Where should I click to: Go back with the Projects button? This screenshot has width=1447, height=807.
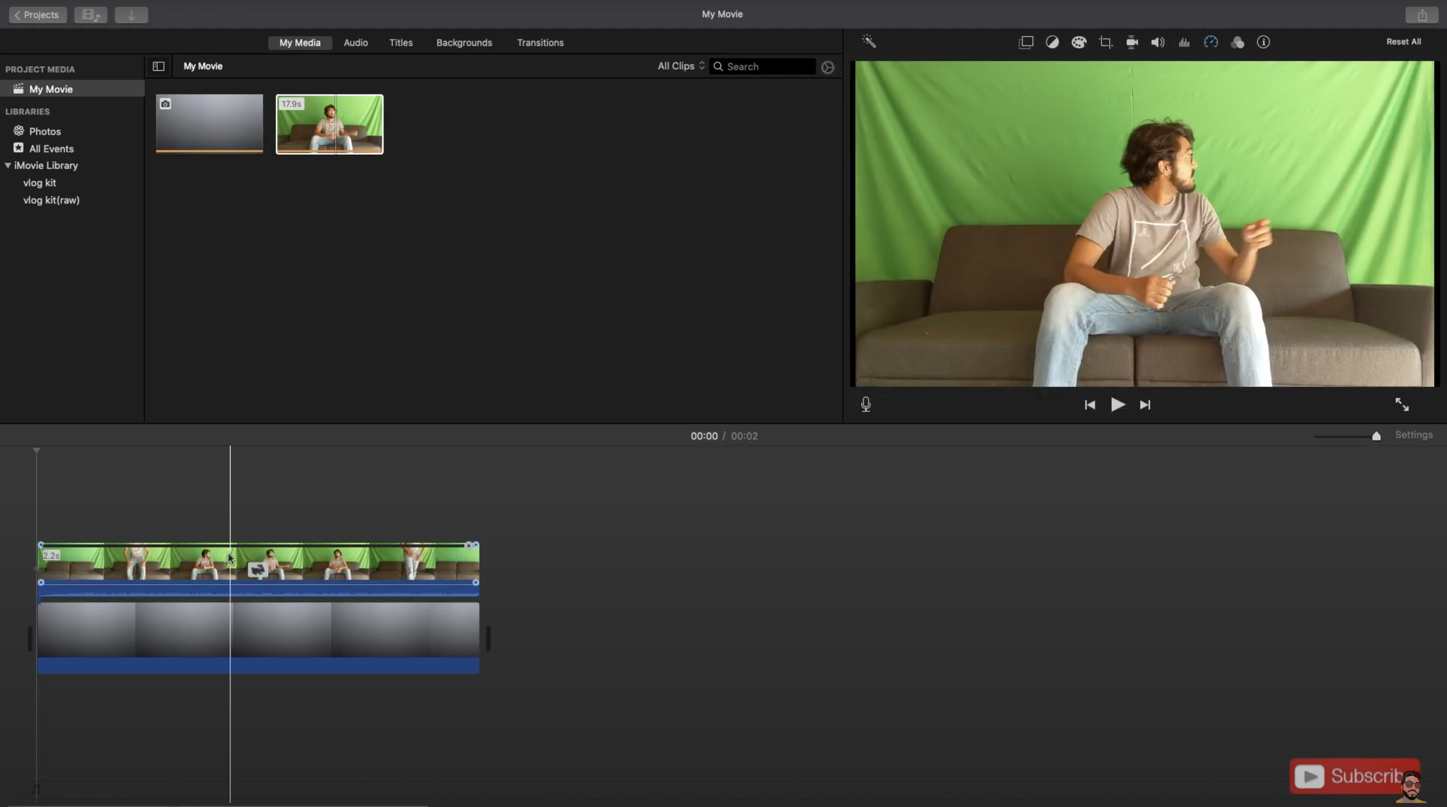(x=37, y=14)
